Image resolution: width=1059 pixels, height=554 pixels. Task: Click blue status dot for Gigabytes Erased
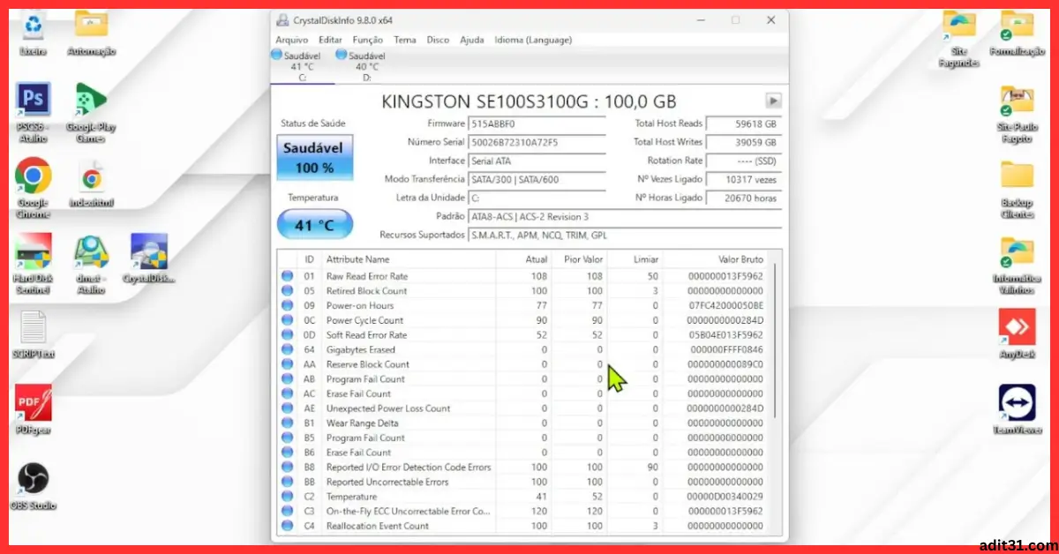[287, 349]
